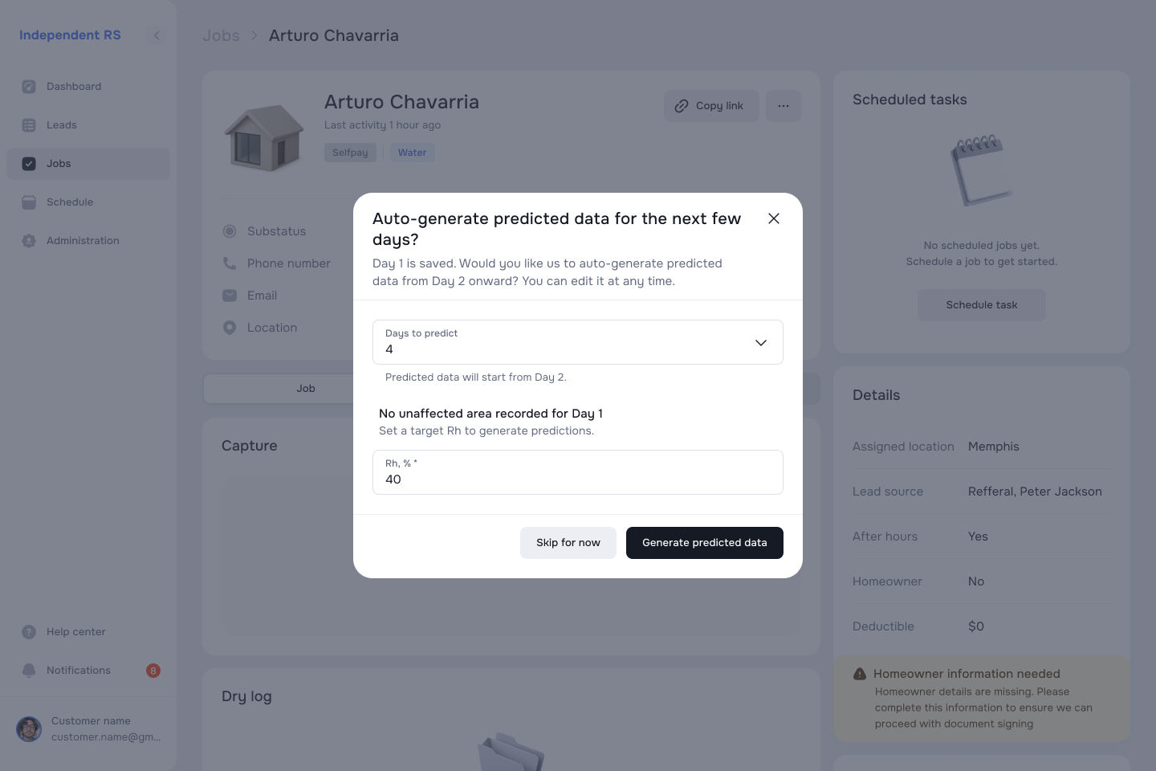Open the Days to predict dropdown
Image resolution: width=1156 pixels, height=771 pixels.
point(578,342)
